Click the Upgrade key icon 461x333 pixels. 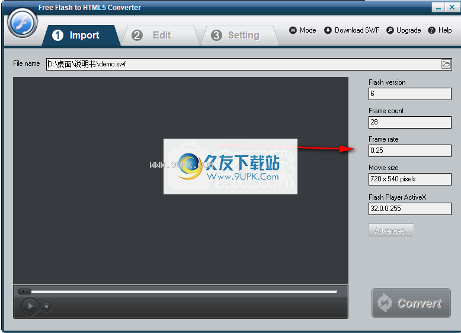(x=390, y=30)
